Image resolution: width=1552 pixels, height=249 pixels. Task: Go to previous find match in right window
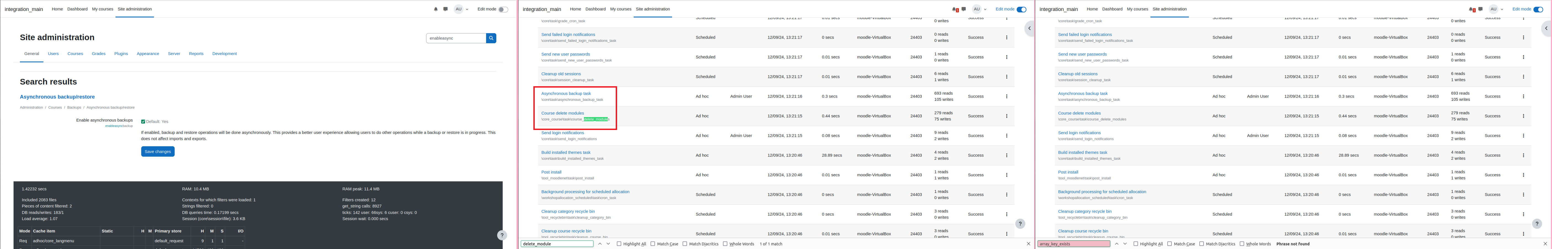pos(1116,243)
